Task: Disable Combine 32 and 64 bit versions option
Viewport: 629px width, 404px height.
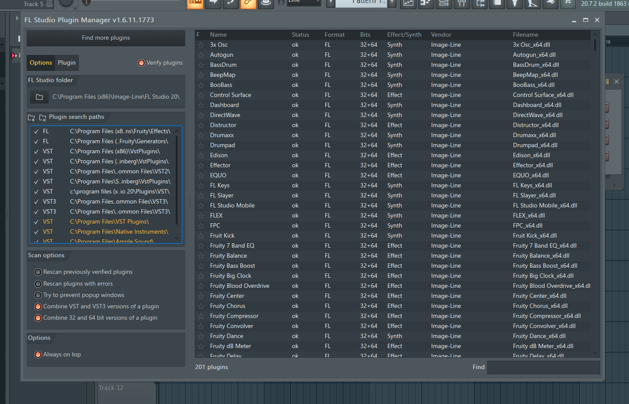Action: (38, 318)
